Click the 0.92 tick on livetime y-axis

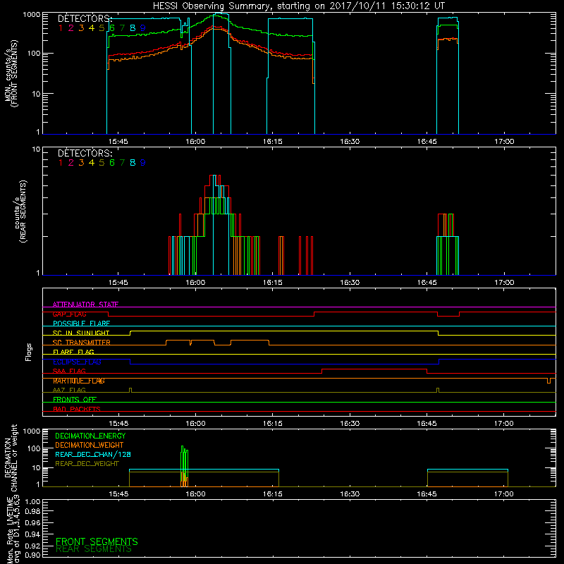32,544
